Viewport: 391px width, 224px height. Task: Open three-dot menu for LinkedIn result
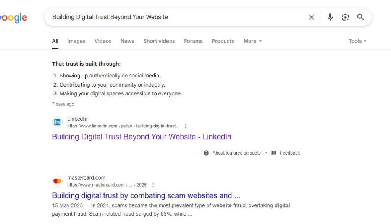(x=186, y=126)
